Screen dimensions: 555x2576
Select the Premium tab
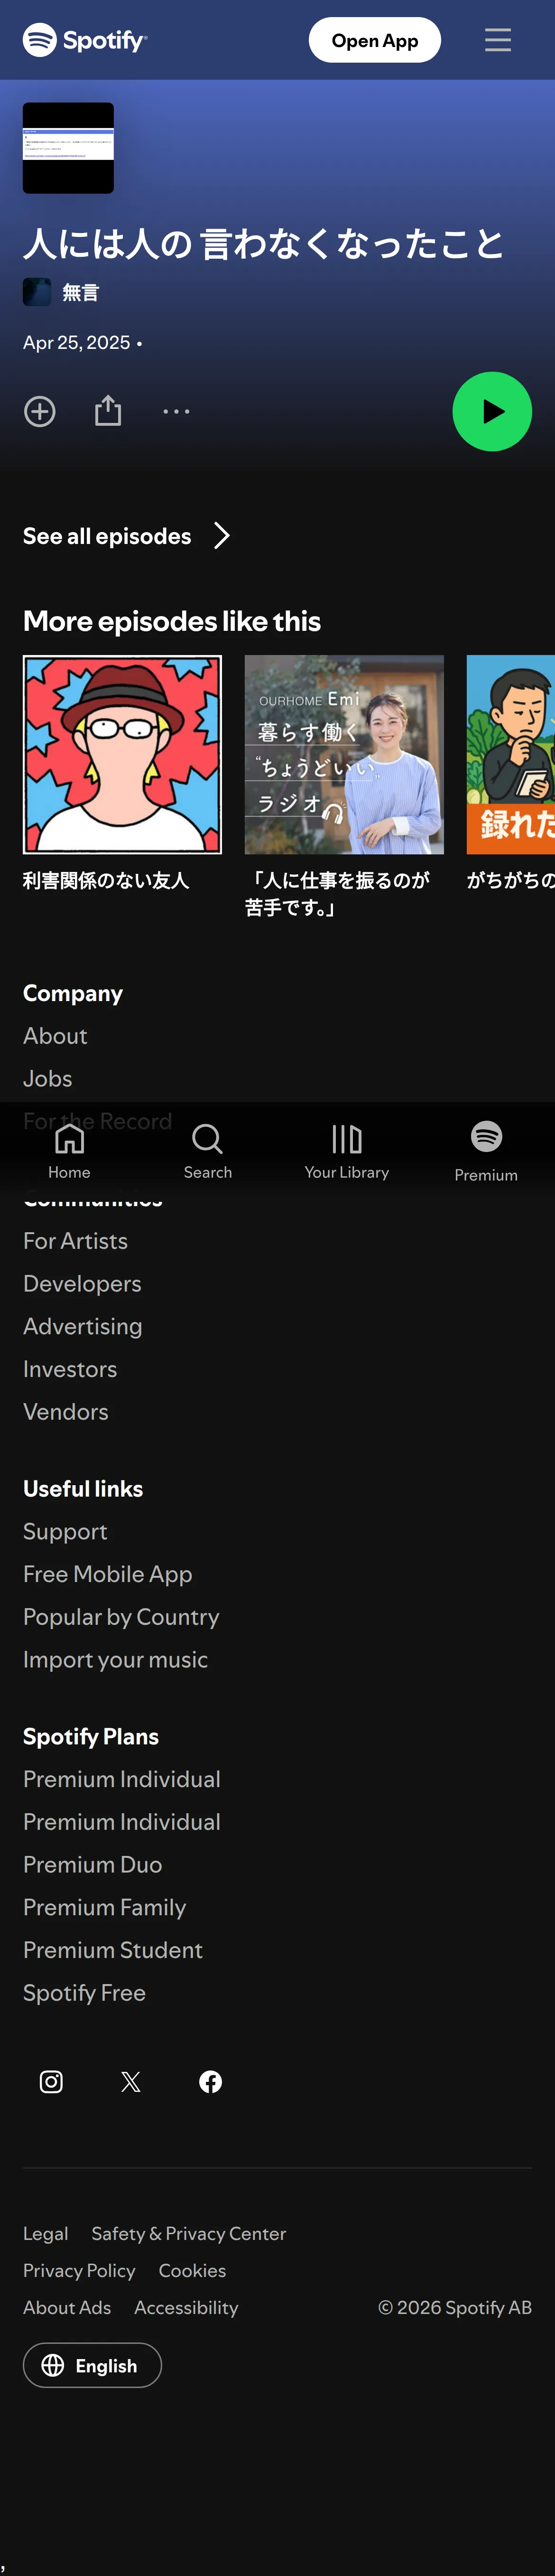pos(486,1150)
